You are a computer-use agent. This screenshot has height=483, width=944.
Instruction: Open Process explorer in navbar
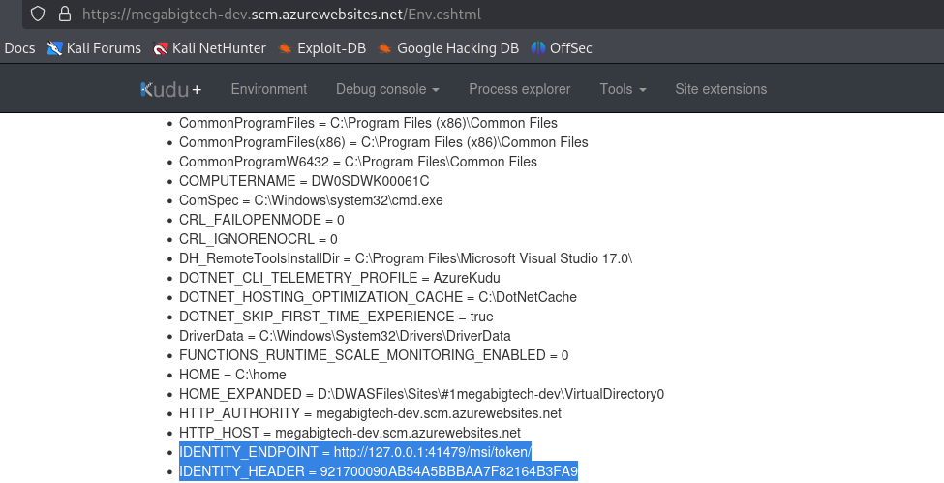click(x=520, y=89)
